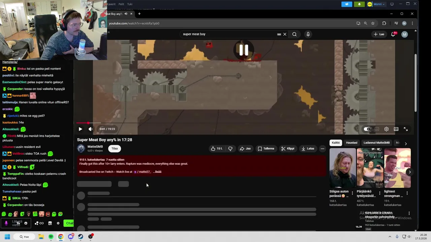Send the message with the green Chat button

(69, 223)
